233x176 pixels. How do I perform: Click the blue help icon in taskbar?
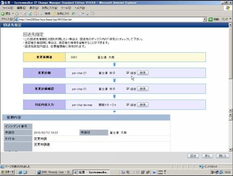[154, 172]
